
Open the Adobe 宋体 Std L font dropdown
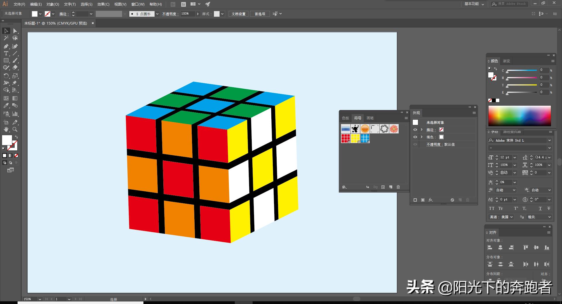550,140
